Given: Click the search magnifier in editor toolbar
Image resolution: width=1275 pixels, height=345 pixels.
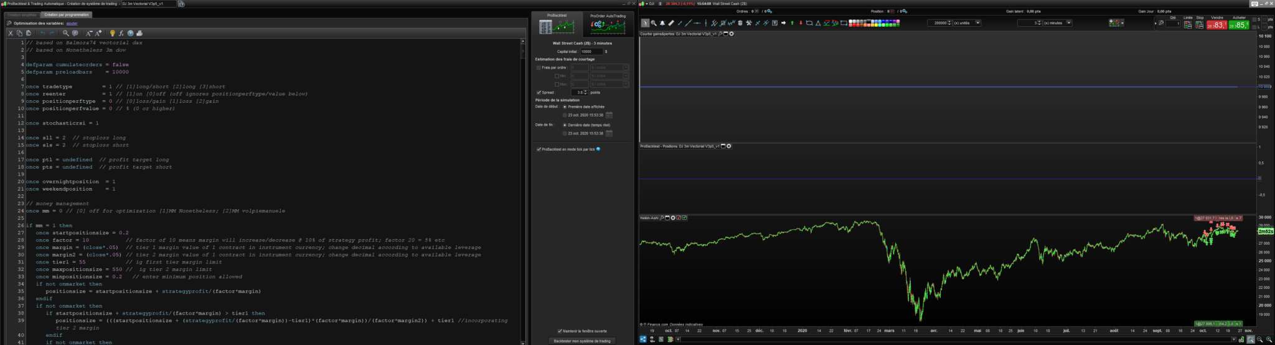Looking at the screenshot, I should 65,33.
